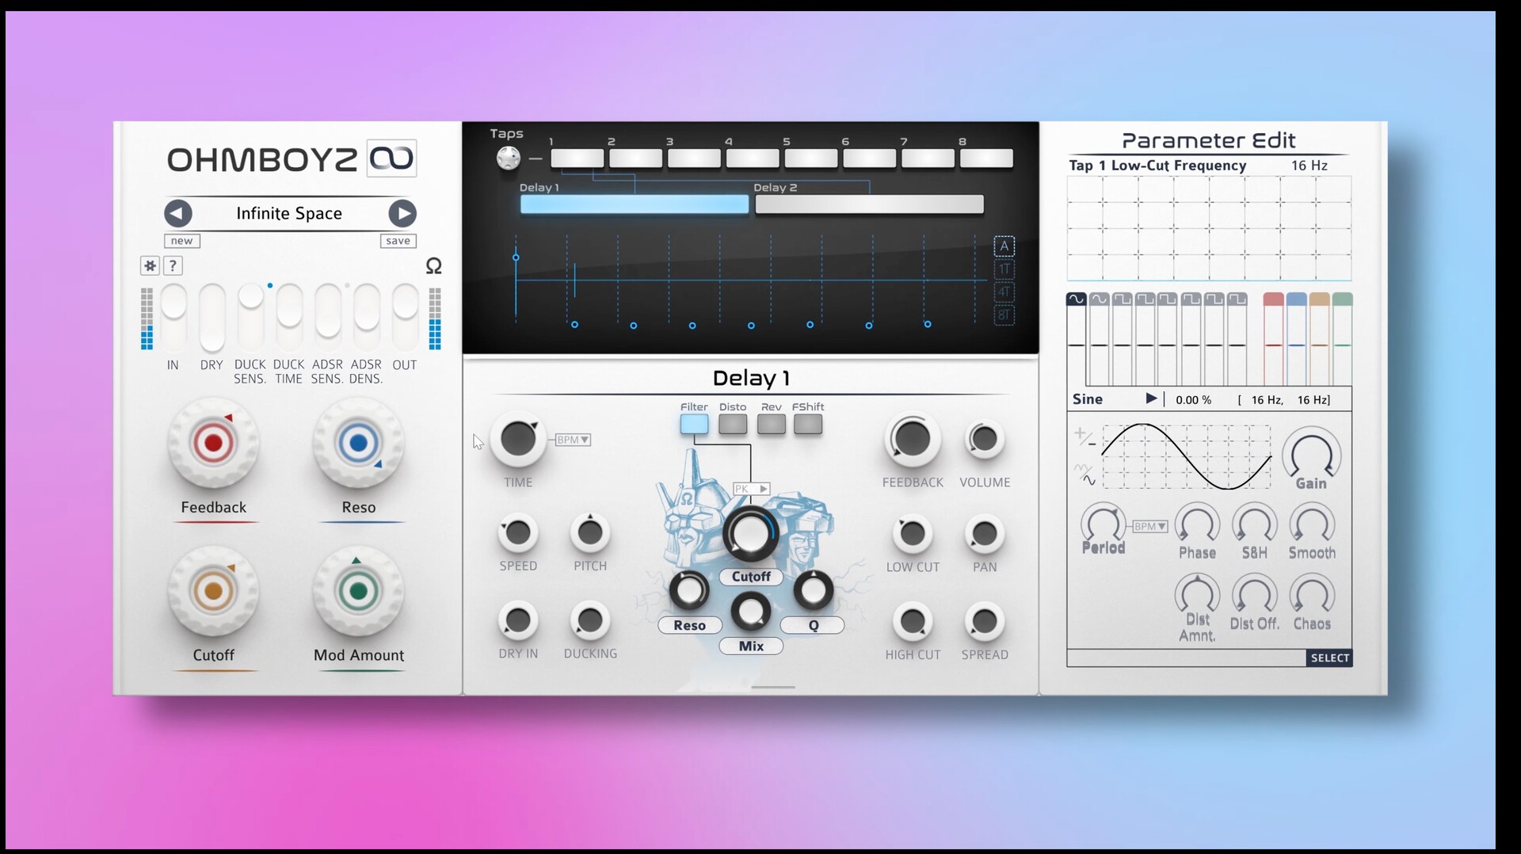Enable the 1T grid mode button
Image resolution: width=1521 pixels, height=854 pixels.
(1004, 269)
